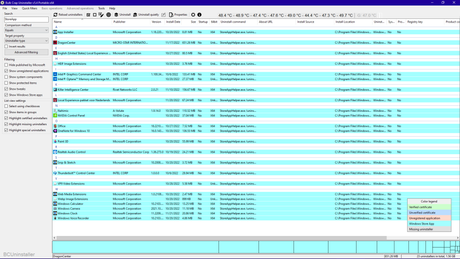The width and height of the screenshot is (460, 259).
Task: Click the Windows Store App color legend swatch
Action: (x=429, y=224)
